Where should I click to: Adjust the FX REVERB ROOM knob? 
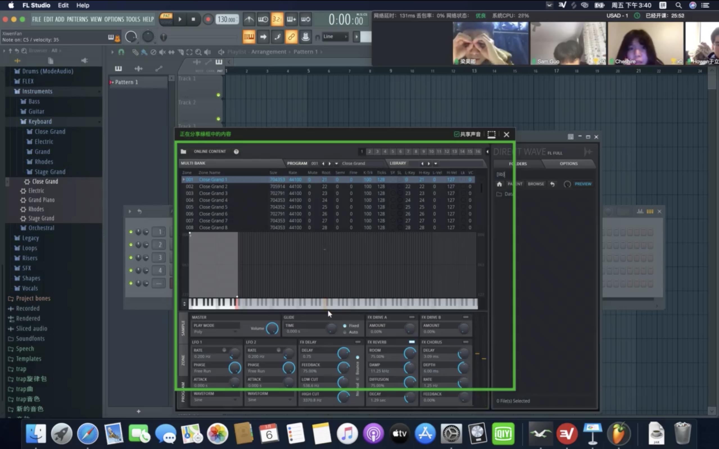(410, 353)
